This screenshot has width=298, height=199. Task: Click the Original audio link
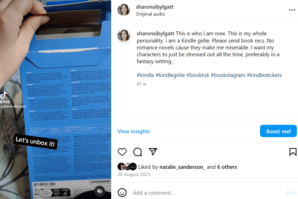pos(150,14)
